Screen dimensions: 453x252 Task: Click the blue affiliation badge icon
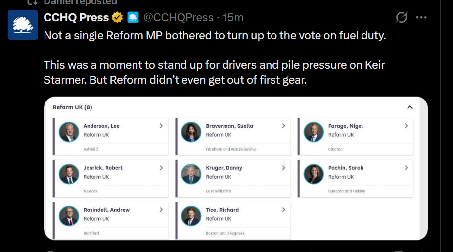(x=133, y=18)
